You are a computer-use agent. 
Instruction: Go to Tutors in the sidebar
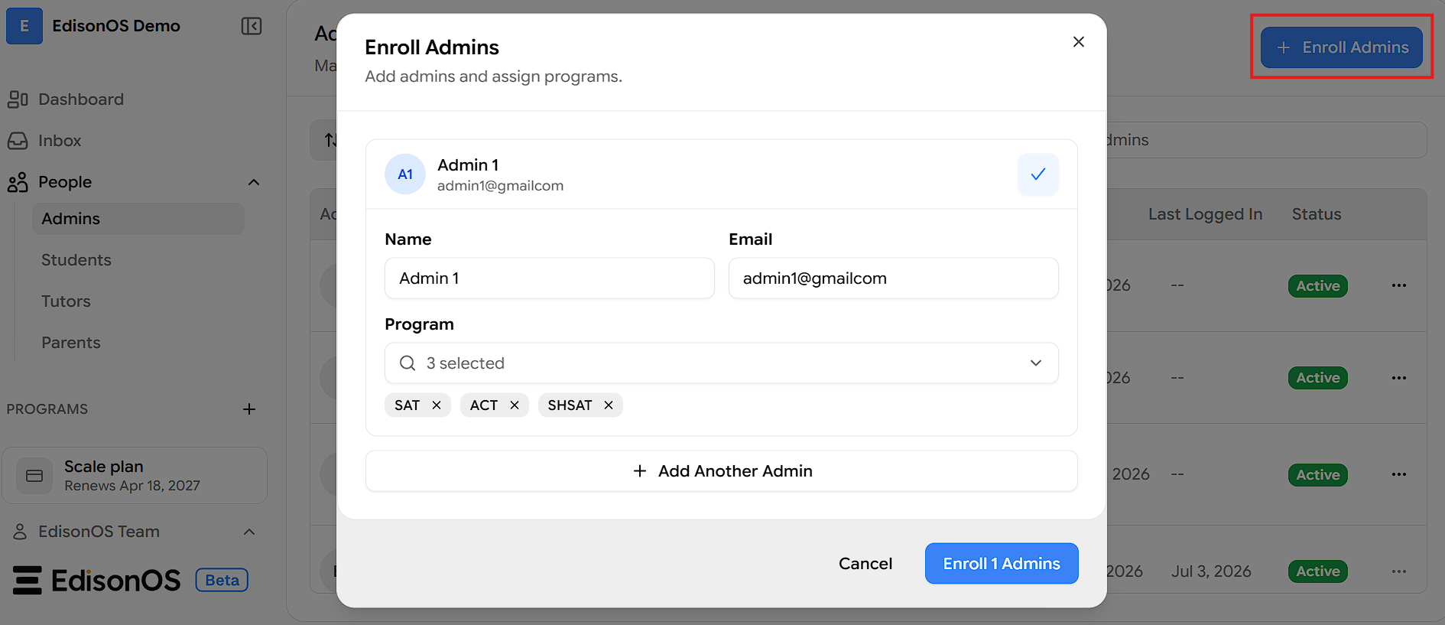66,301
